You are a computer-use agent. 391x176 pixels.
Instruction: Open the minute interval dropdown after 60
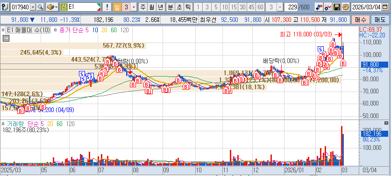280,7
